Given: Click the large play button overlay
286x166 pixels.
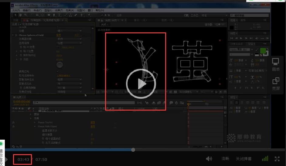Looking at the screenshot, I should (x=141, y=84).
